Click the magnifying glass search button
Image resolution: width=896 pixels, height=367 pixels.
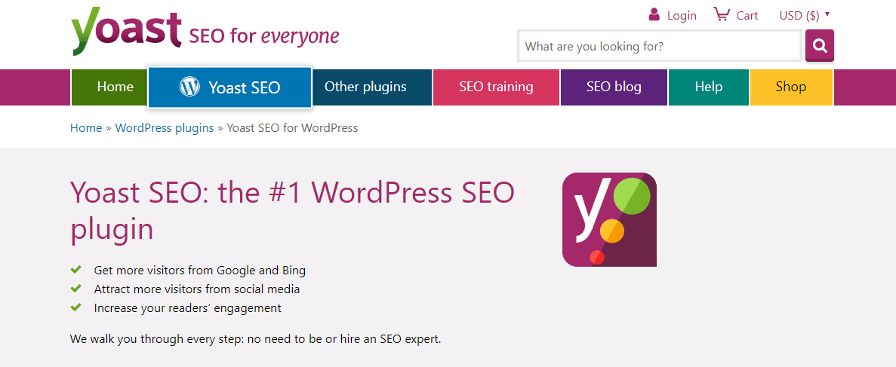pos(820,46)
